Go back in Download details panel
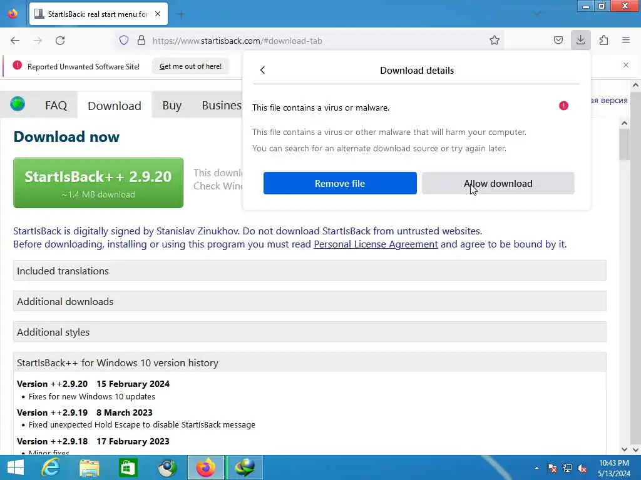The image size is (641, 480). click(262, 70)
